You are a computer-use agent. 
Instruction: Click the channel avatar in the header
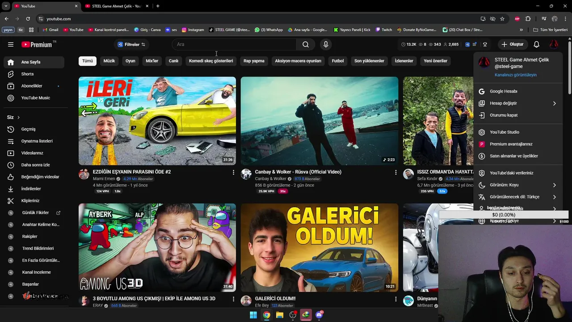pos(554,44)
